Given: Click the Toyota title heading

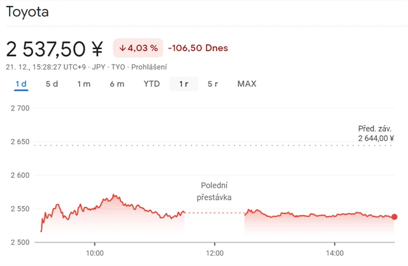Looking at the screenshot, I should (27, 12).
